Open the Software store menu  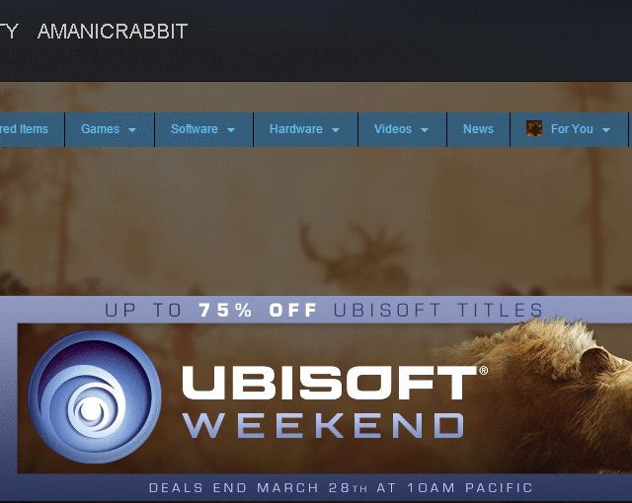point(204,129)
